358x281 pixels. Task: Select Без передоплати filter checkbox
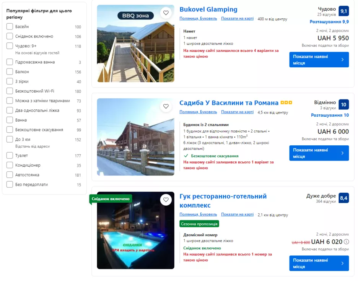tap(10, 185)
